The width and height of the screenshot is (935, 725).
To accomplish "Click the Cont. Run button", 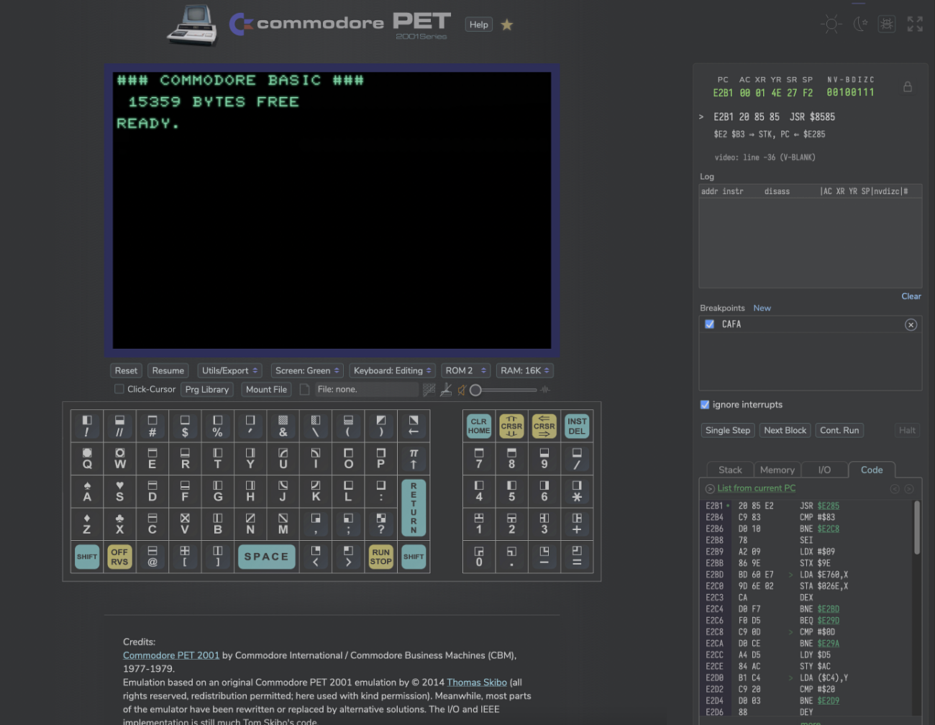I will point(839,430).
